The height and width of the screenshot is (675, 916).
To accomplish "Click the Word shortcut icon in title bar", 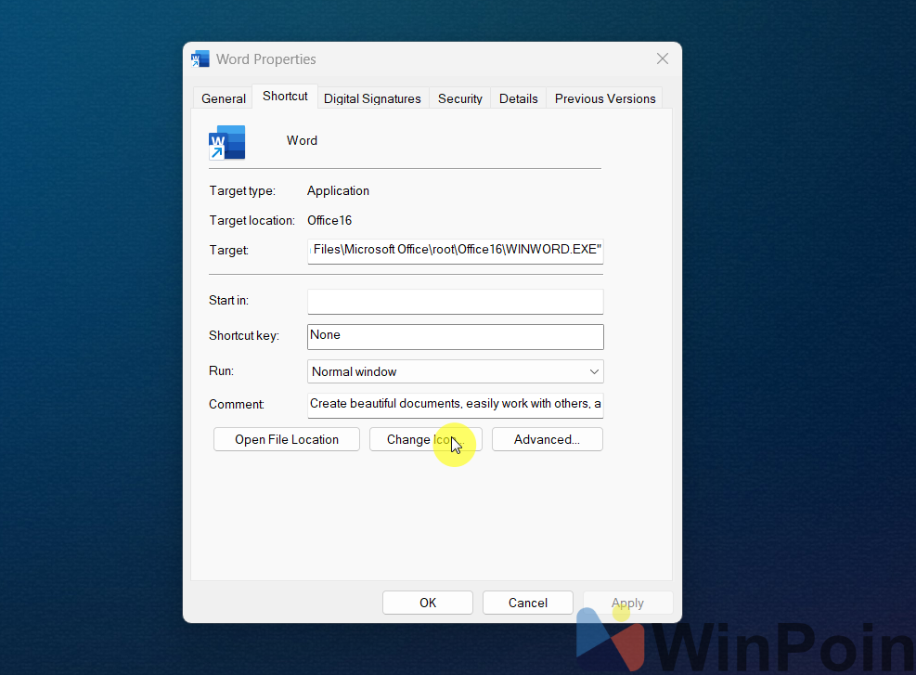I will [x=200, y=59].
